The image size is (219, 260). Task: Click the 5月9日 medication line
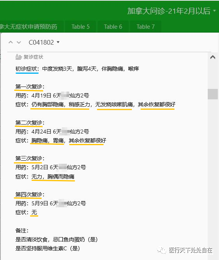tap(51, 203)
